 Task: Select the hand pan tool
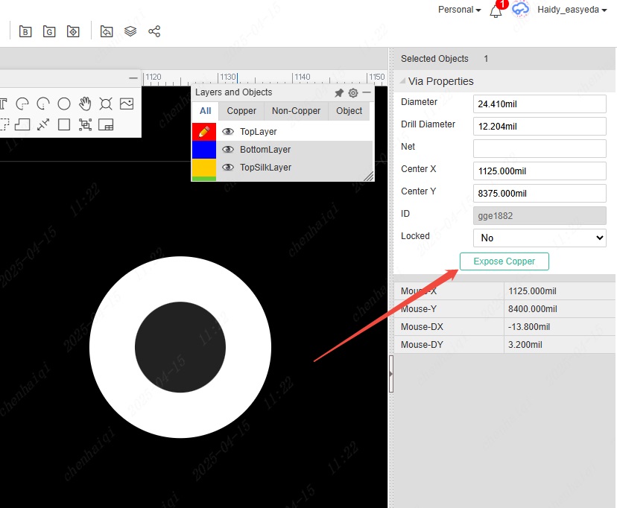click(85, 104)
